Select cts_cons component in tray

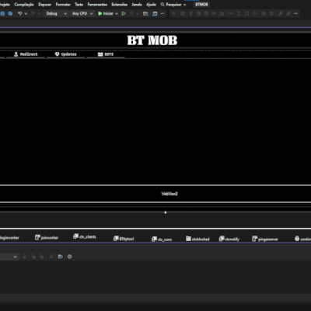click(x=162, y=239)
